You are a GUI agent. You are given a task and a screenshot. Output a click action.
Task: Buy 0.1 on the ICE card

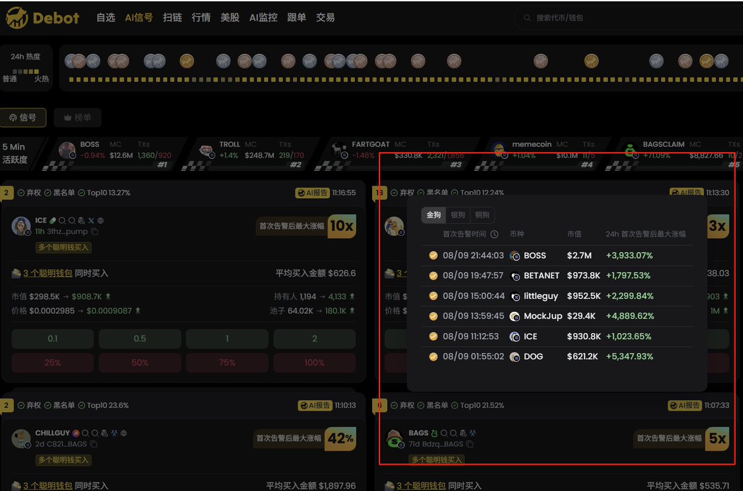click(x=53, y=339)
